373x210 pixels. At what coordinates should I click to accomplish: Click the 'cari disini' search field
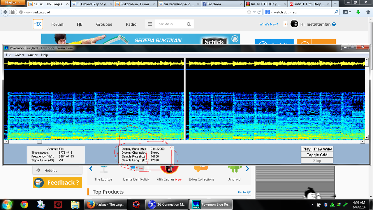(x=170, y=24)
